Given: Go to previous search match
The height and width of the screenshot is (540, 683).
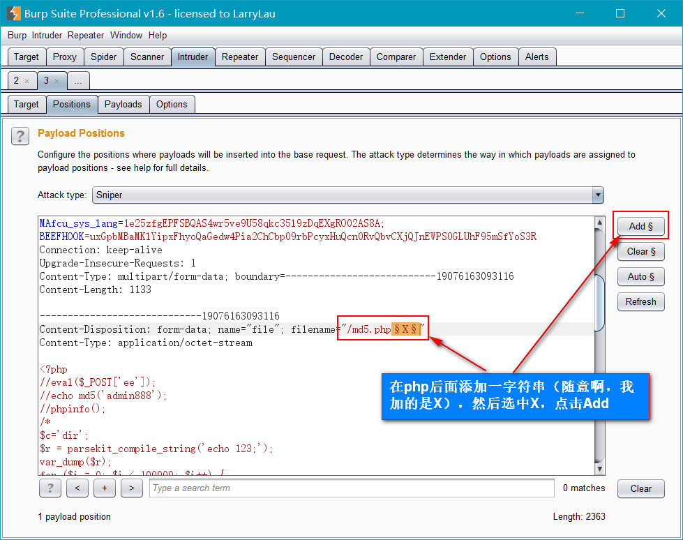Looking at the screenshot, I should tap(77, 488).
